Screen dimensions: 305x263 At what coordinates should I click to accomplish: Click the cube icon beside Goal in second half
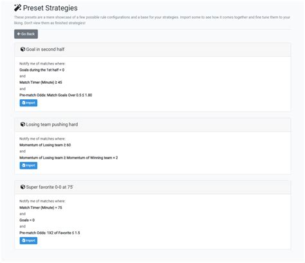23,49
